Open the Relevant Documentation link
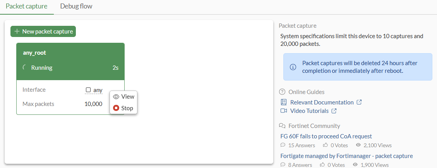 [x=322, y=102]
